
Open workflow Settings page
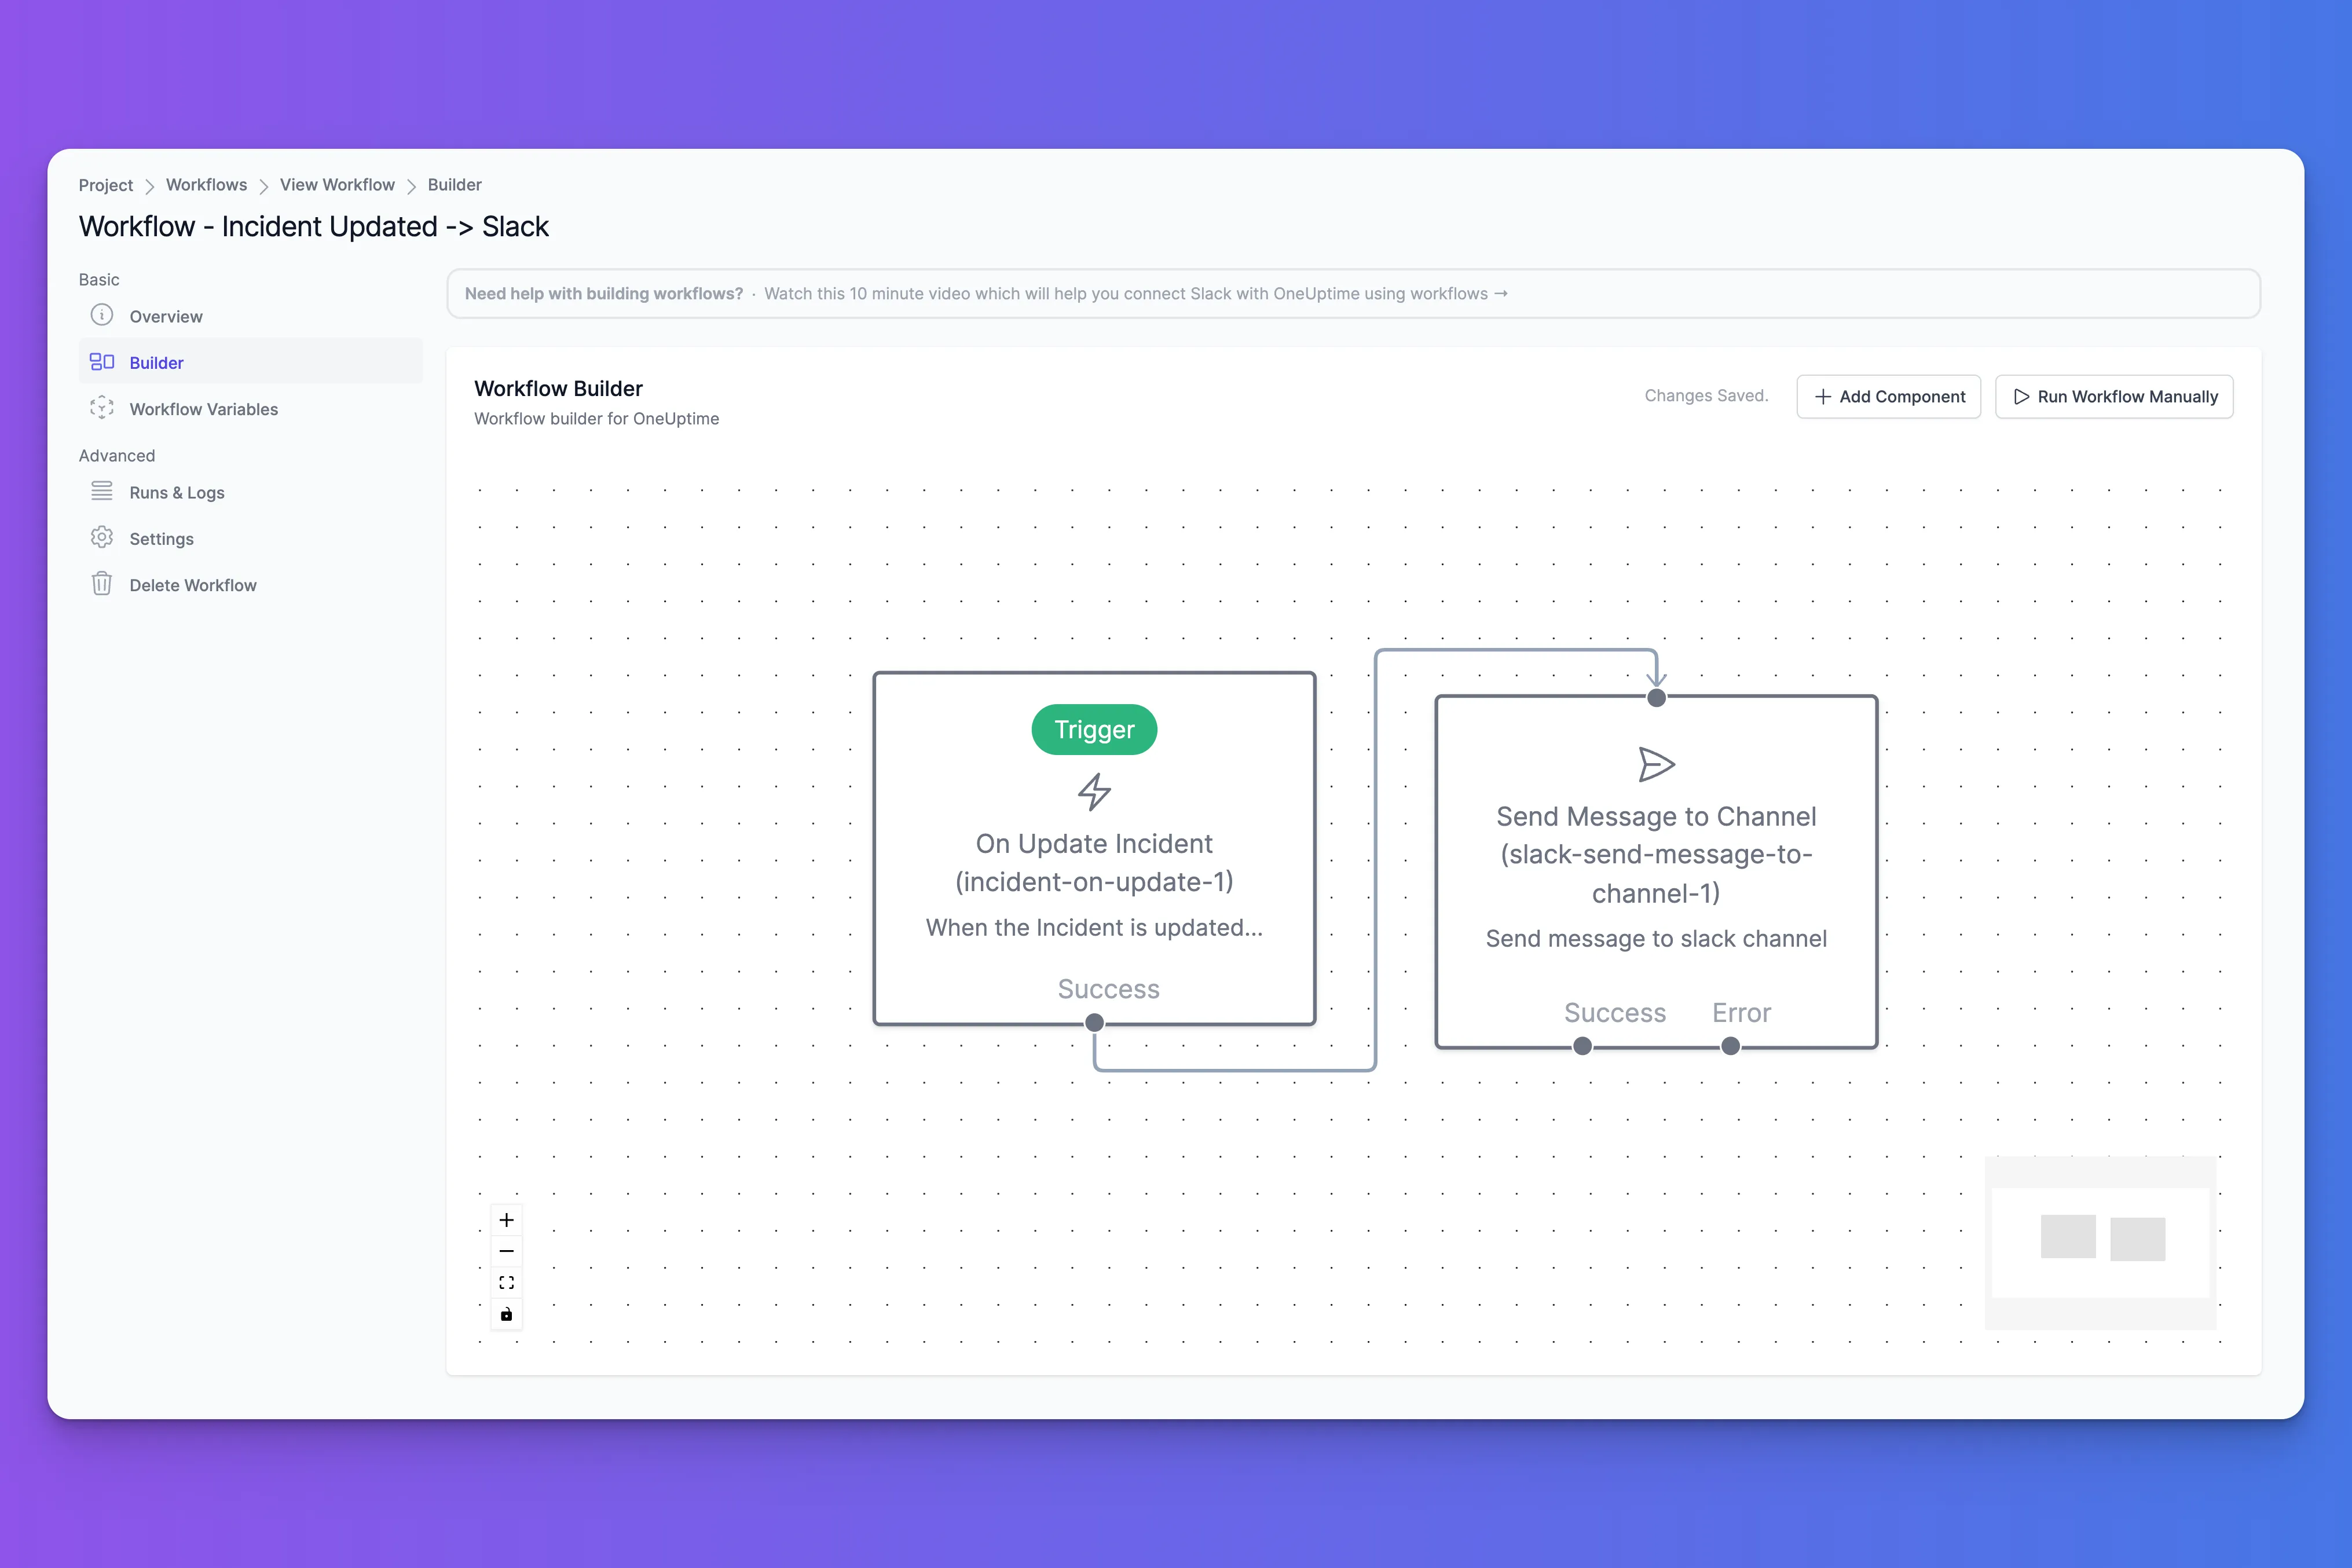coord(250,538)
